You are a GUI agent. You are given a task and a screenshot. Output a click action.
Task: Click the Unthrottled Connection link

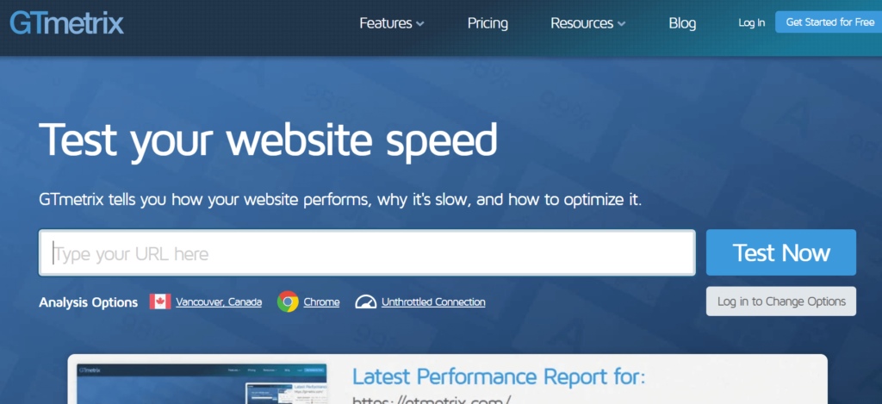[x=433, y=302]
